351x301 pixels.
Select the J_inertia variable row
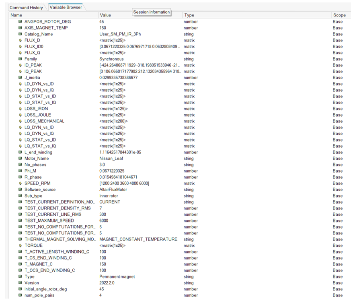tap(32, 78)
